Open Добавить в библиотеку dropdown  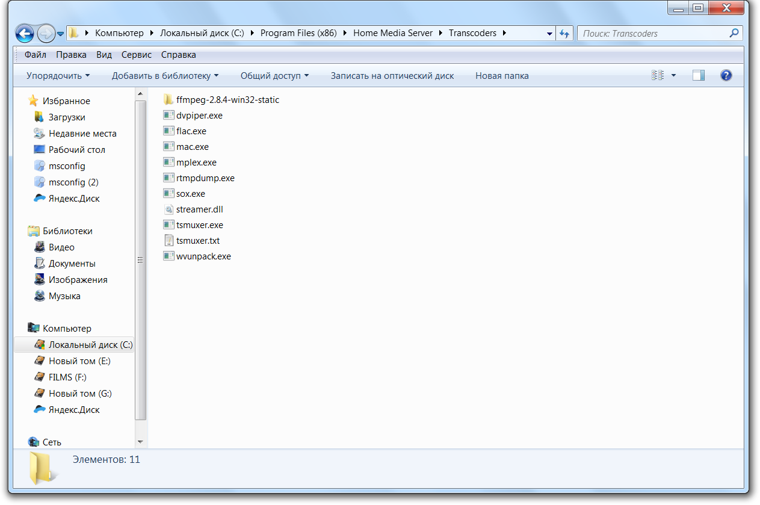click(x=165, y=76)
